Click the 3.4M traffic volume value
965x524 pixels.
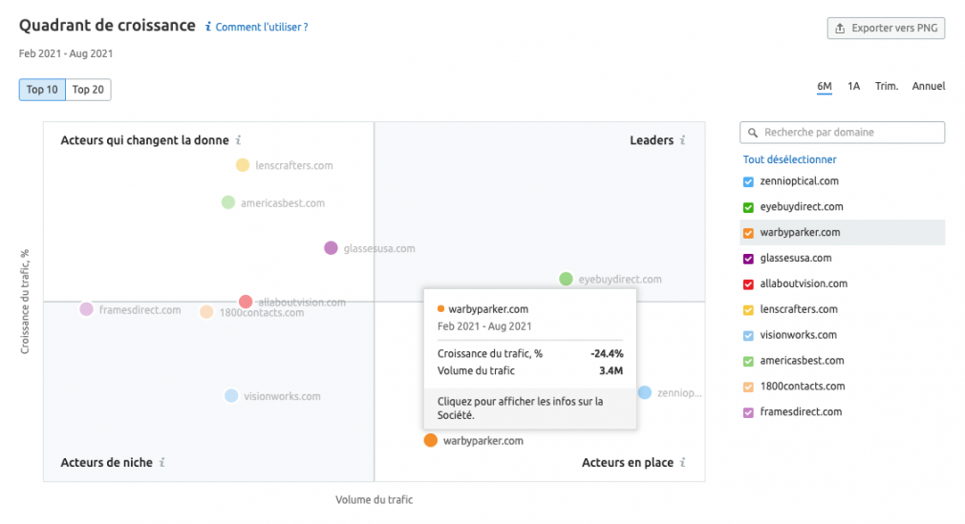pos(611,371)
